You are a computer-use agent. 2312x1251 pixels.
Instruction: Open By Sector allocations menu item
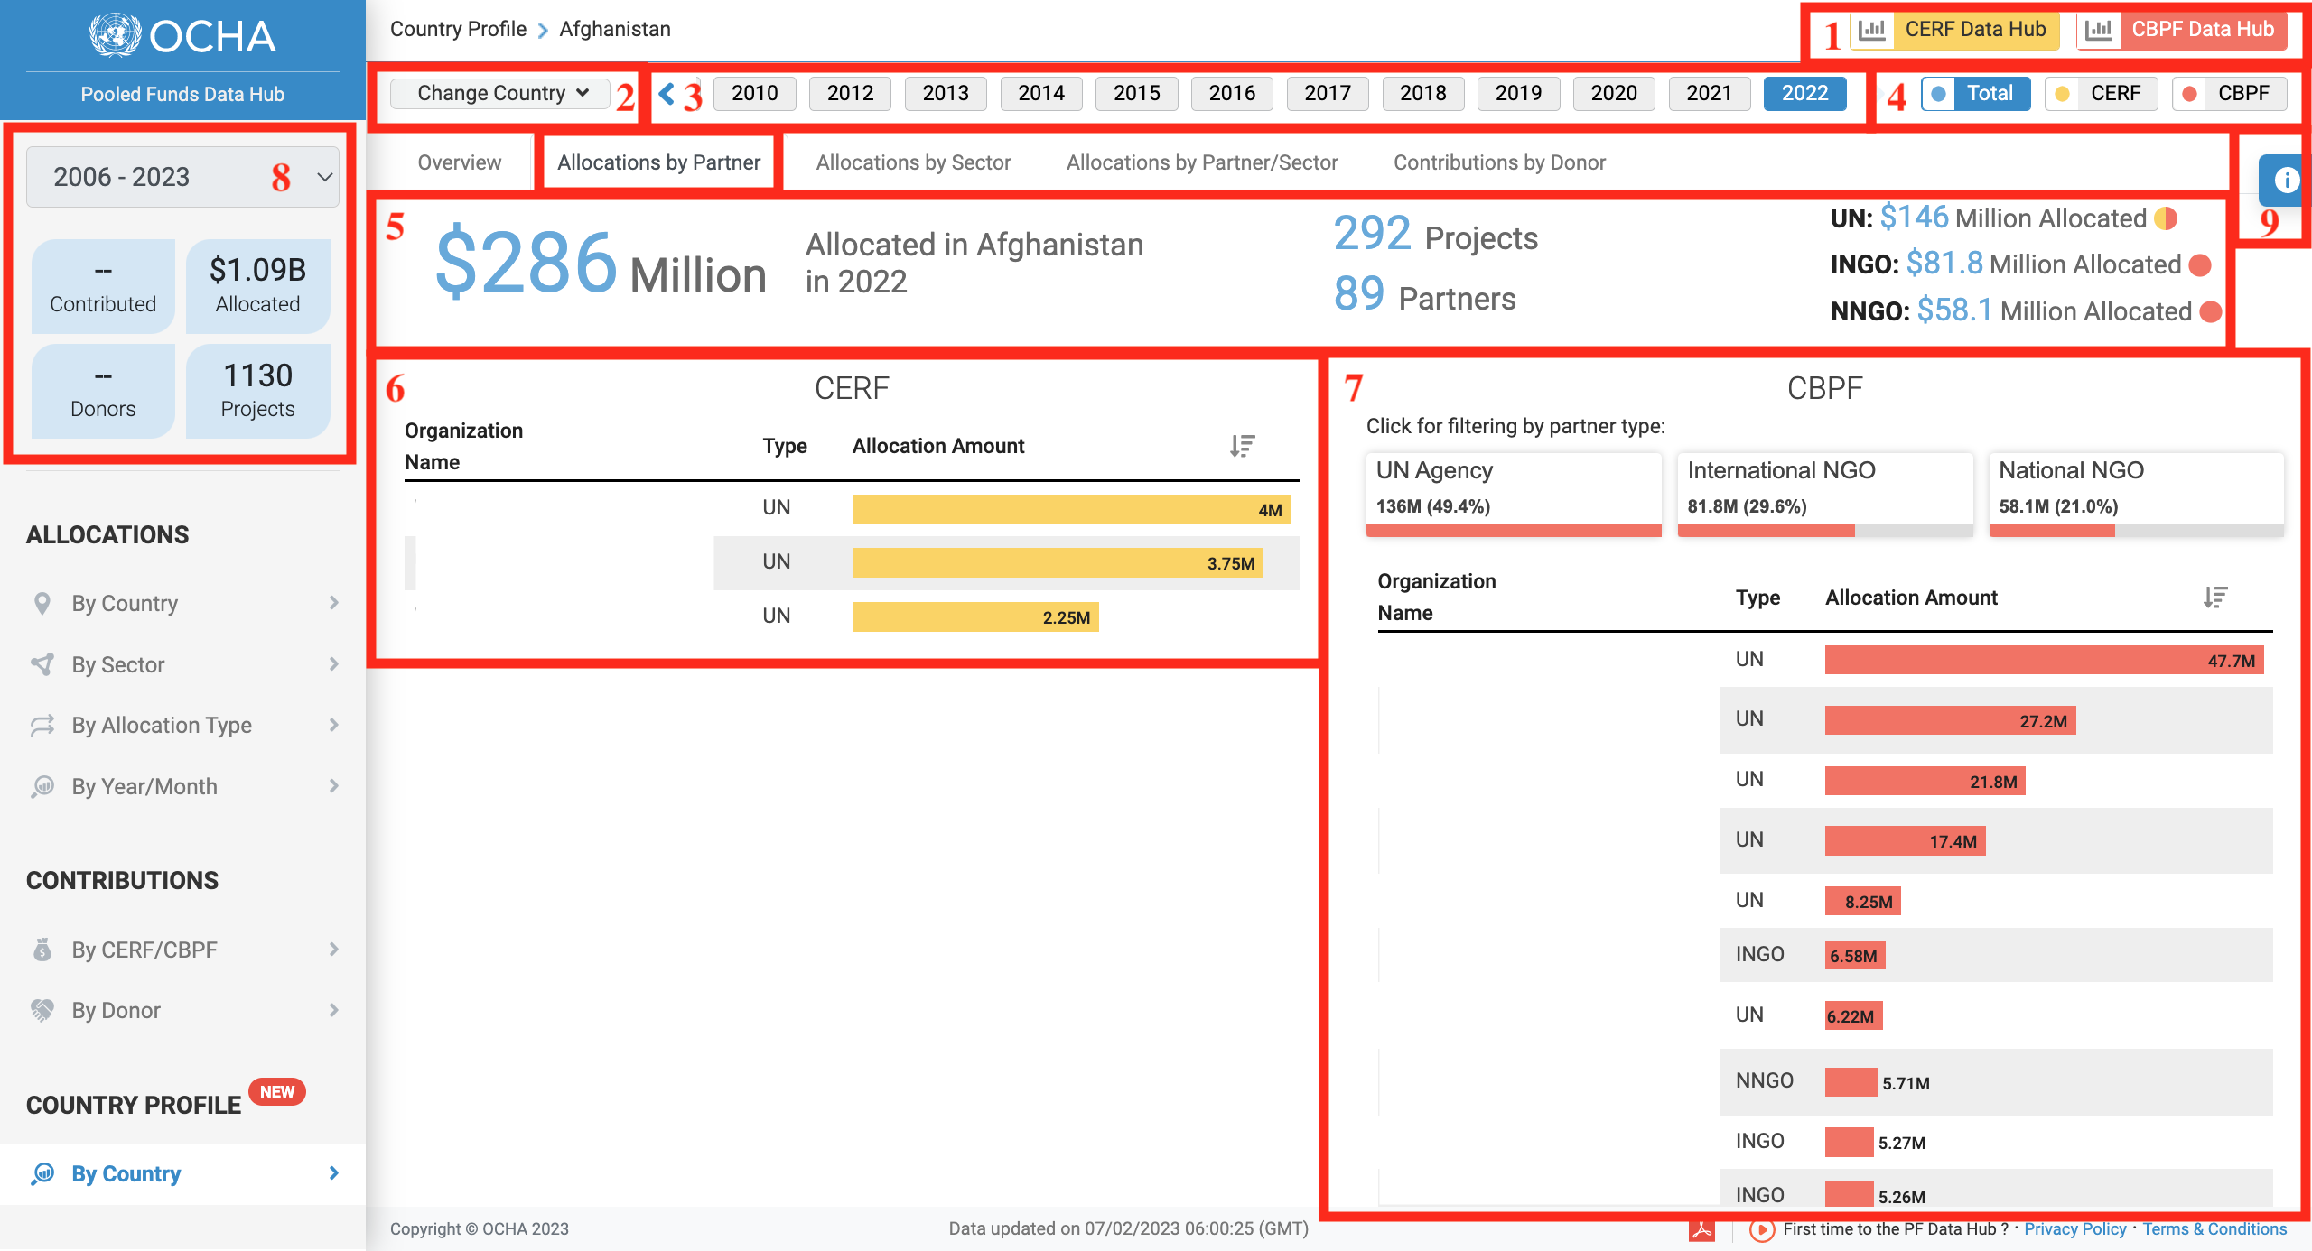click(x=182, y=664)
